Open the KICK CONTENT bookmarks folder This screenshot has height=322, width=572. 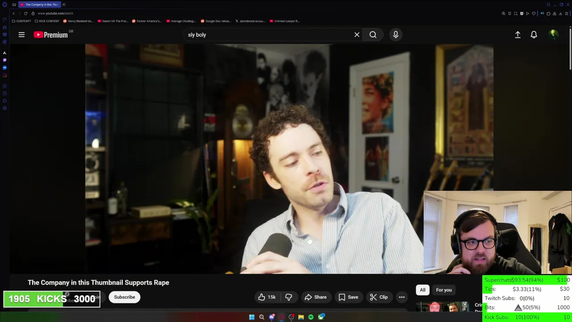point(47,21)
